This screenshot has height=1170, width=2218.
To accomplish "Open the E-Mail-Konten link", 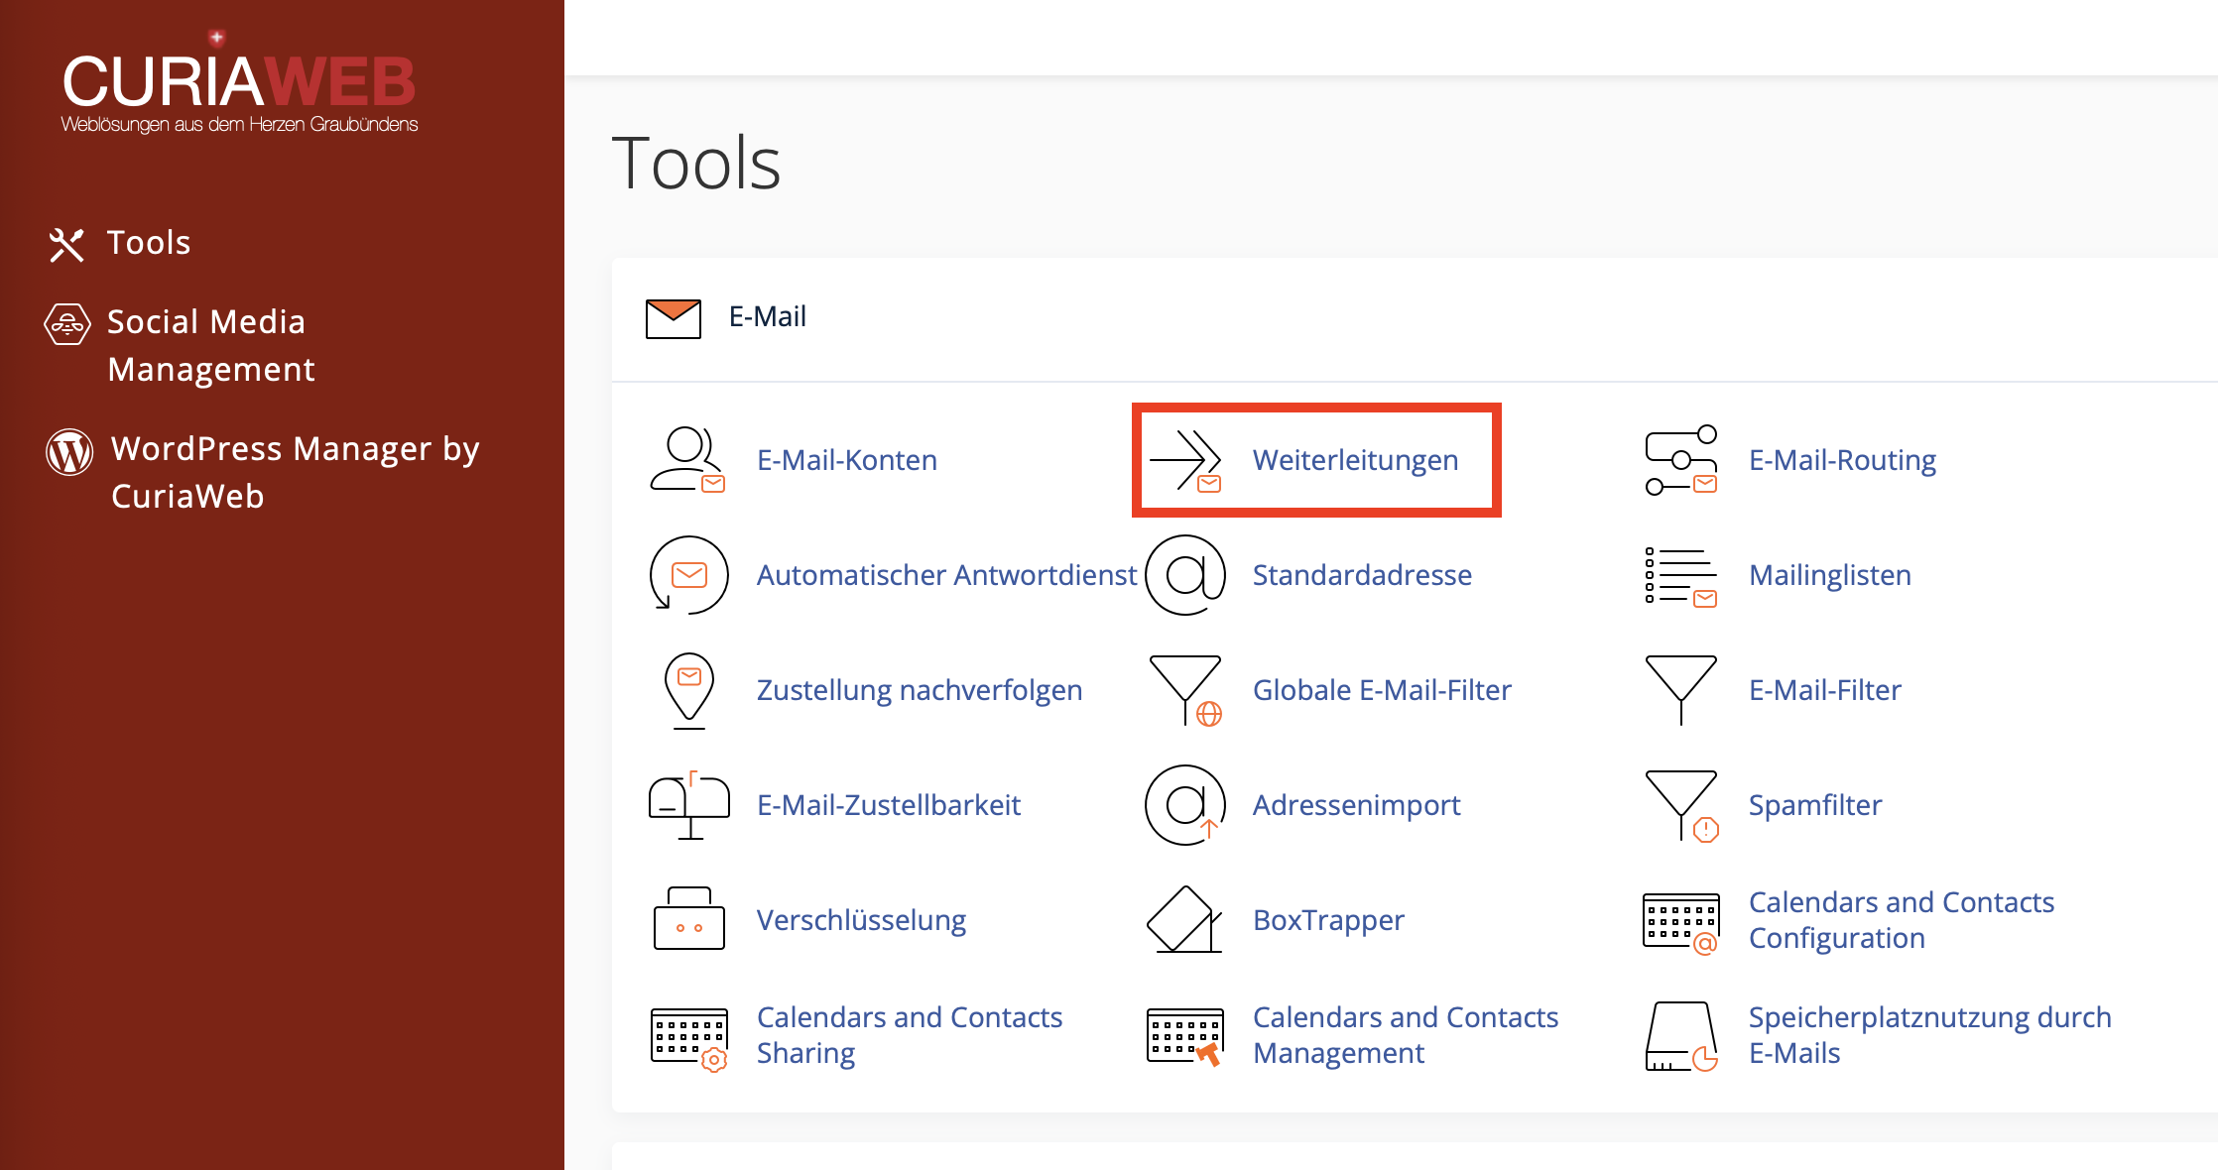I will (847, 460).
